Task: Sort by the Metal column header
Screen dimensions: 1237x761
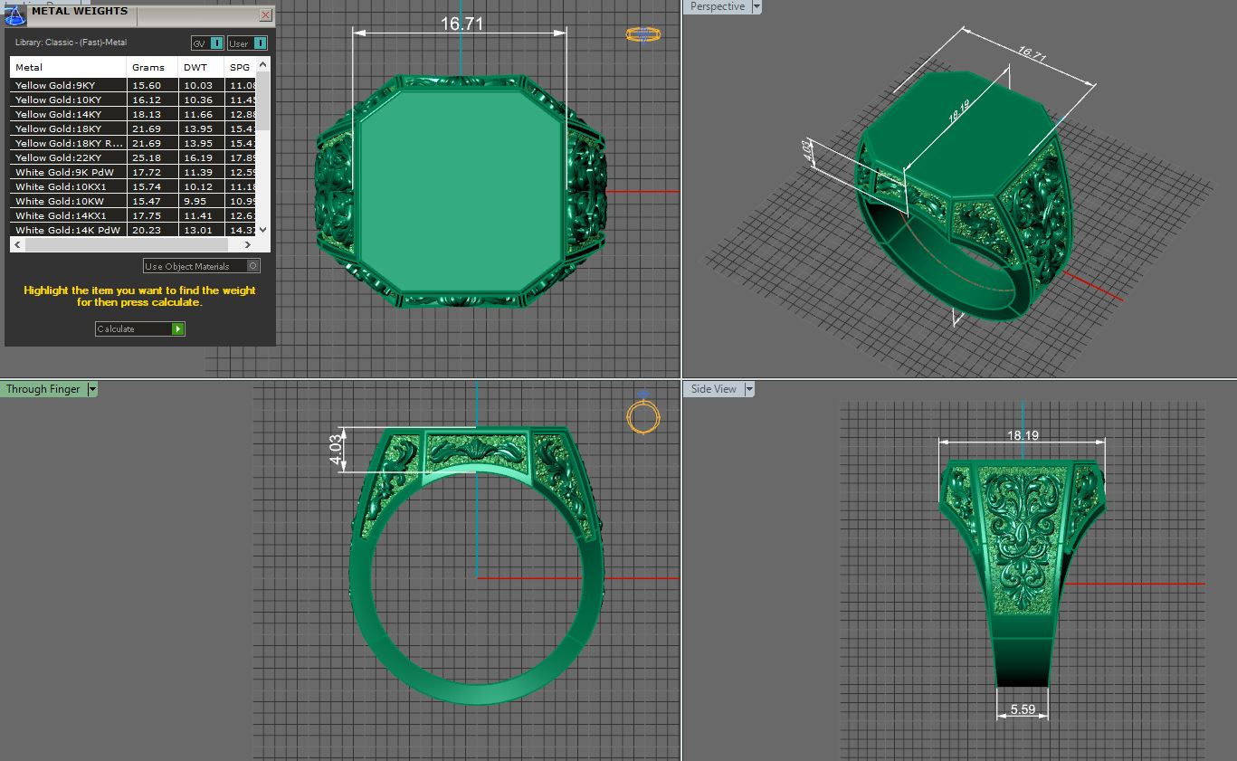Action: [68, 67]
